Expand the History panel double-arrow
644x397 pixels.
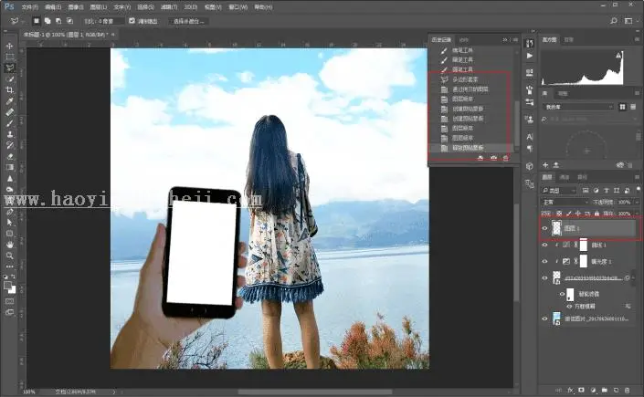[505, 40]
